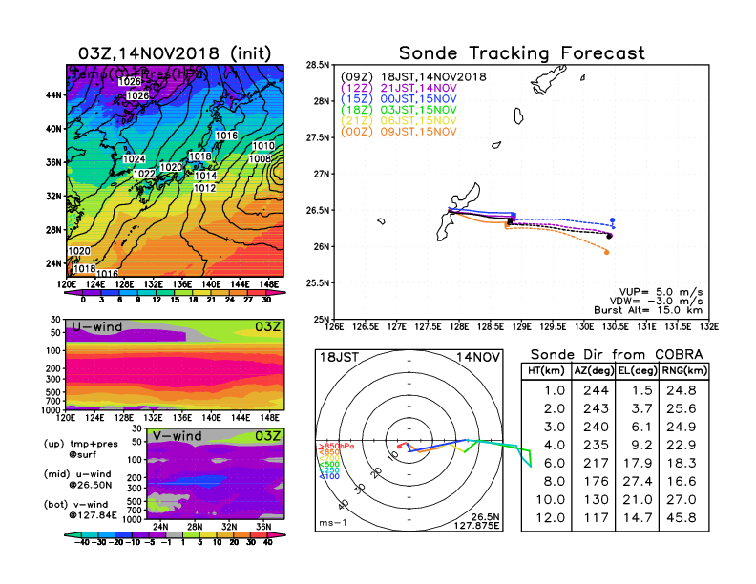This screenshot has height=584, width=756.
Task: Click the "VUP= 5.0 m/s" parameter text
Action: coord(661,292)
